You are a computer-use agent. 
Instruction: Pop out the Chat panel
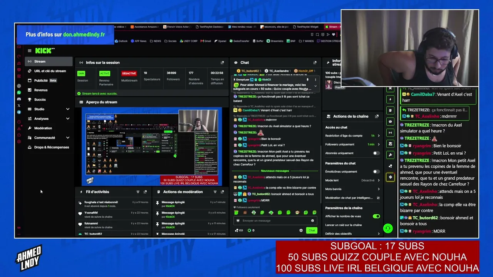(315, 62)
